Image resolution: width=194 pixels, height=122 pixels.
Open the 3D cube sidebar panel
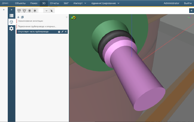(12, 22)
